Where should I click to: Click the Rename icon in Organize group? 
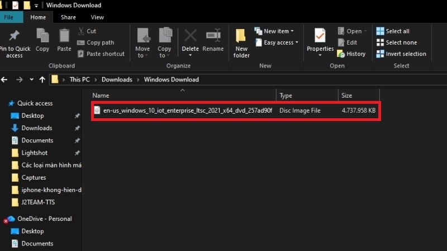click(x=213, y=36)
